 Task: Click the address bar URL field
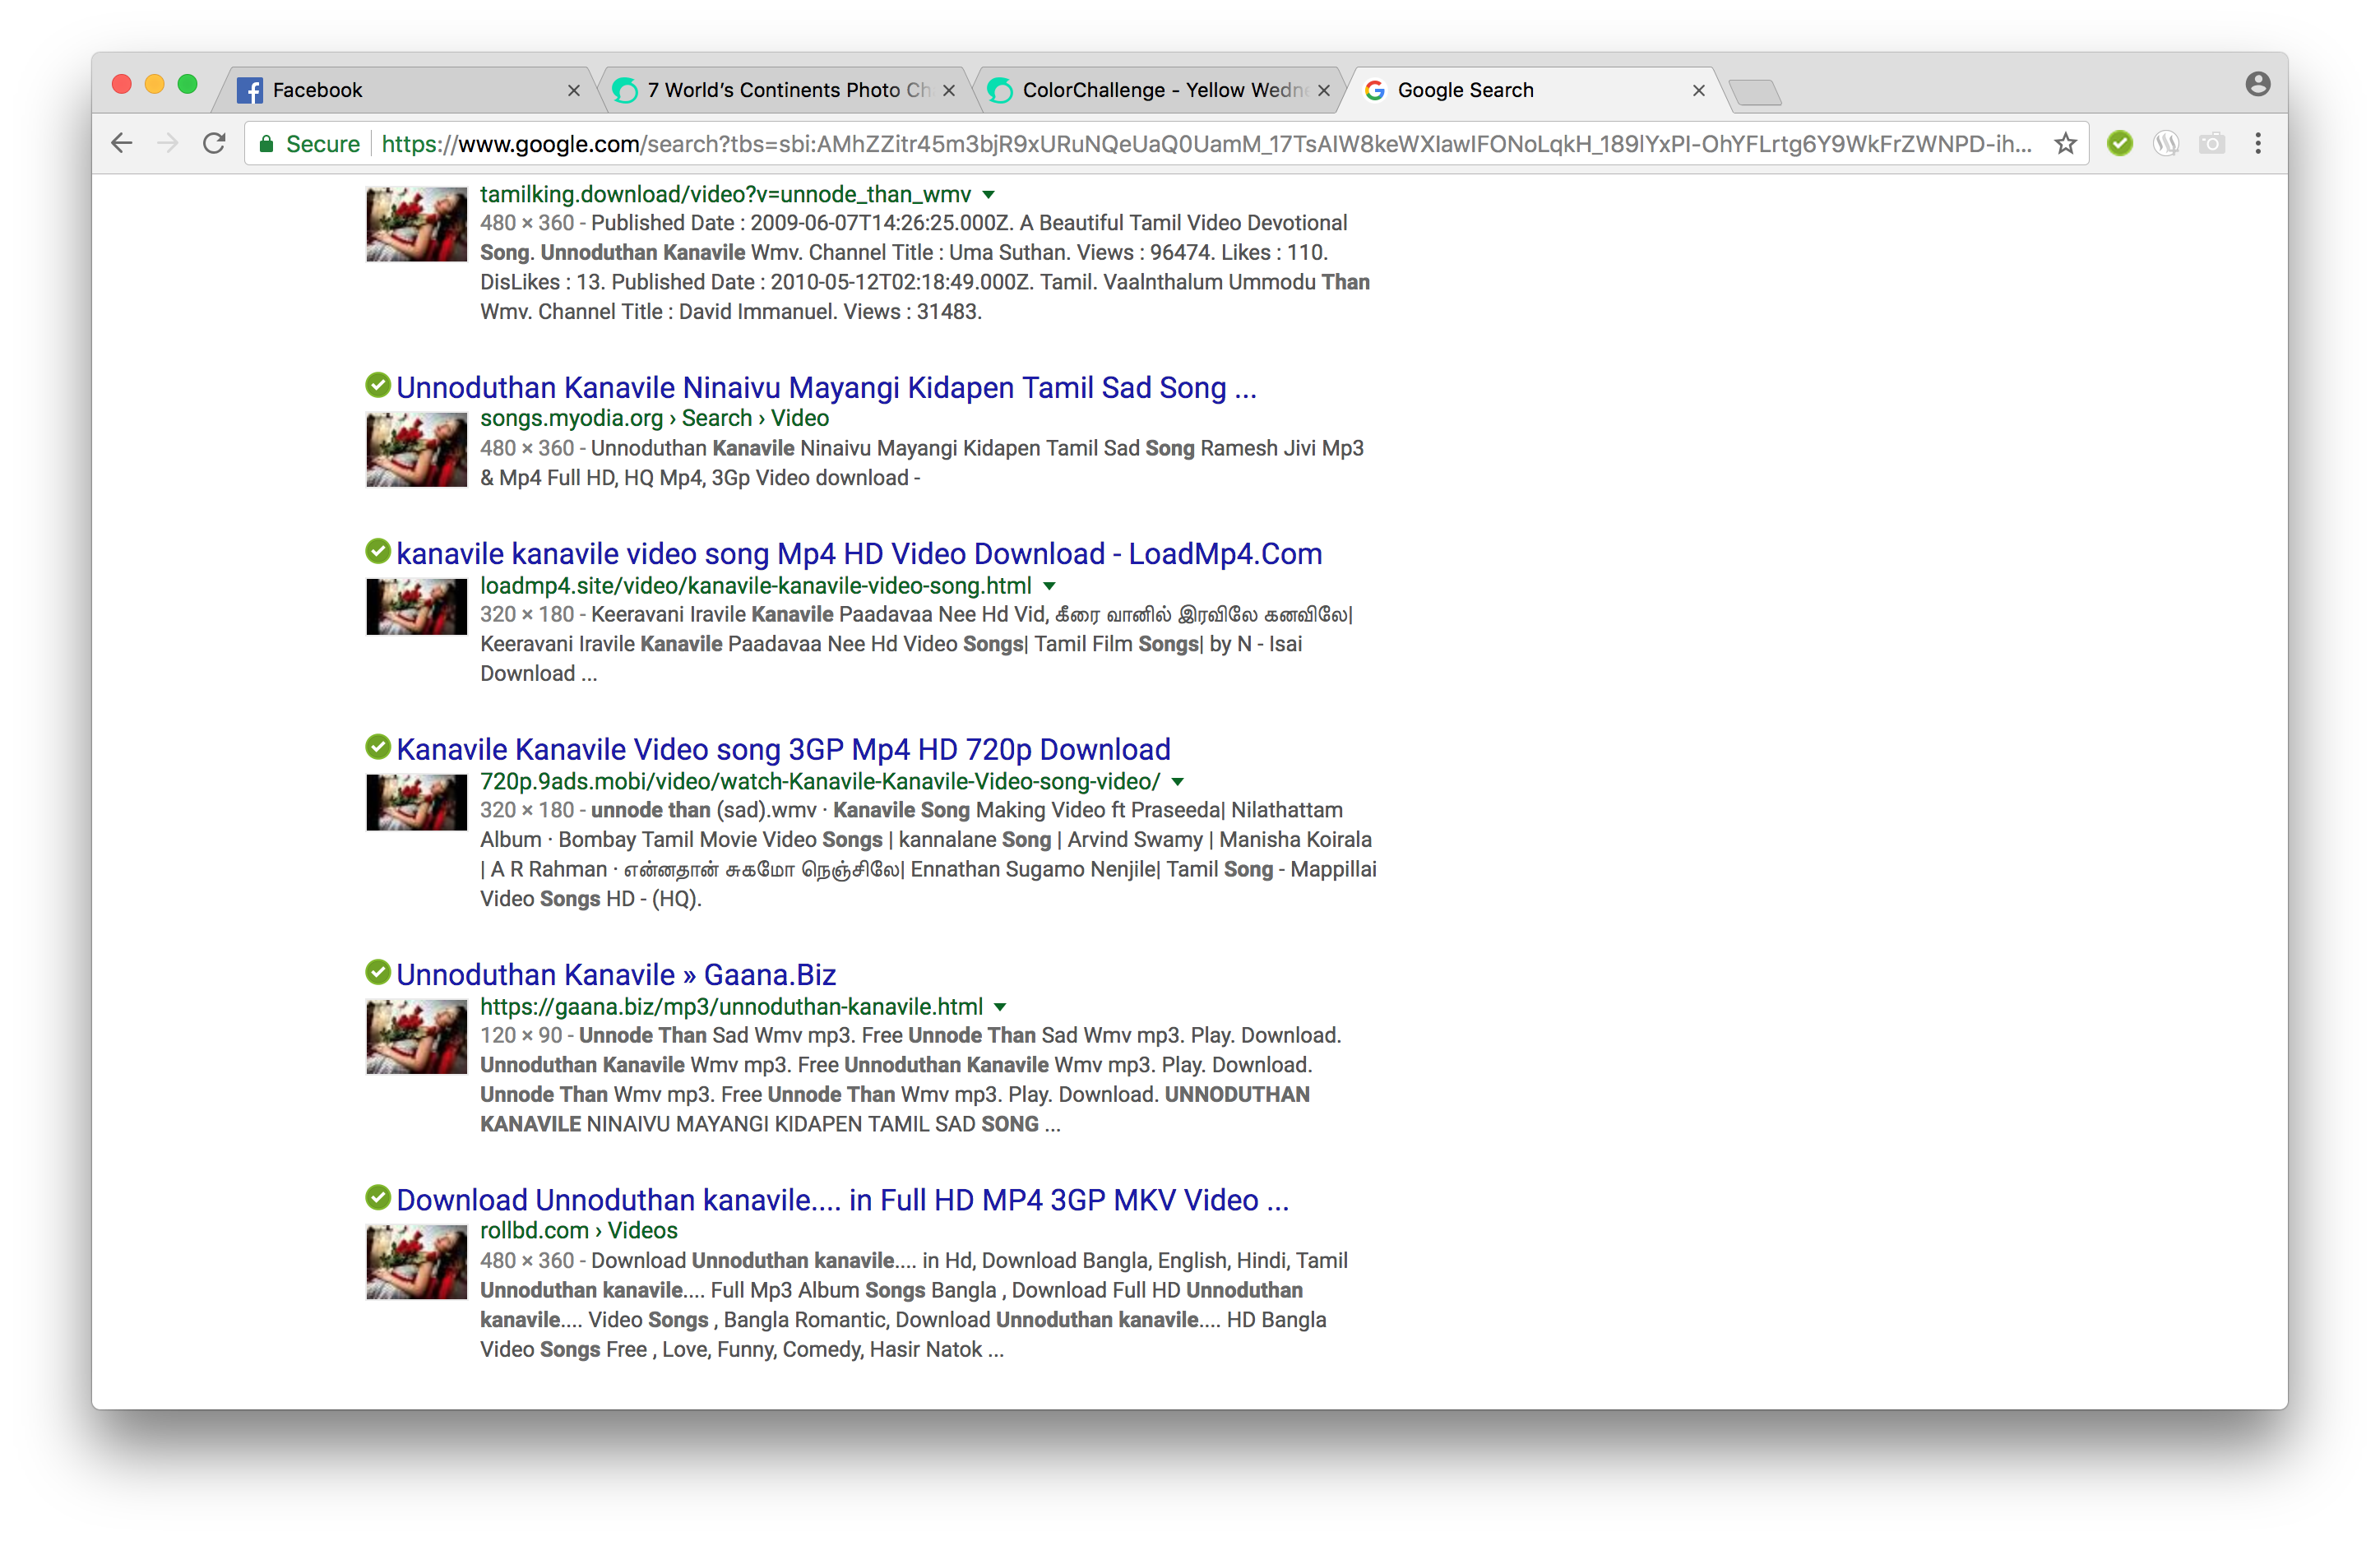coord(1200,143)
